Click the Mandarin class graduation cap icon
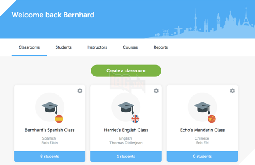The image size is (255, 165). [202, 106]
